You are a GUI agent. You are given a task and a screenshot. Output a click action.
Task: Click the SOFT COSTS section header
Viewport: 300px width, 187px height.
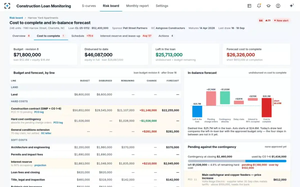(19, 140)
